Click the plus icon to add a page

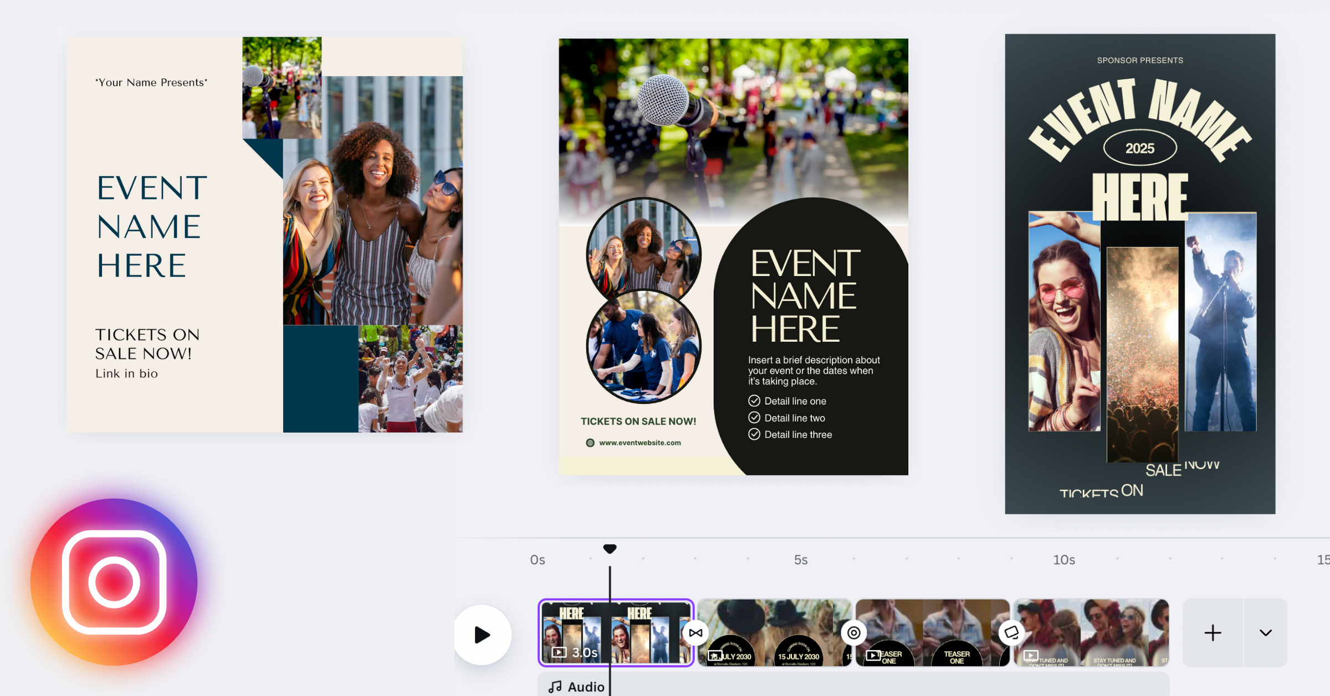tap(1213, 633)
